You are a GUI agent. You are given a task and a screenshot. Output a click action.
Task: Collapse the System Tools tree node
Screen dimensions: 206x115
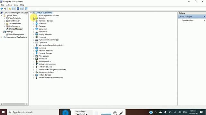pos(2,16)
